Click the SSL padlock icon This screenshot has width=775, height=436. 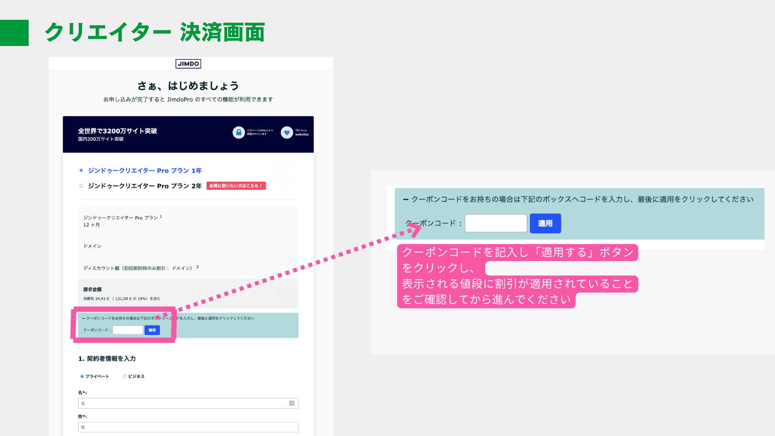click(x=239, y=132)
